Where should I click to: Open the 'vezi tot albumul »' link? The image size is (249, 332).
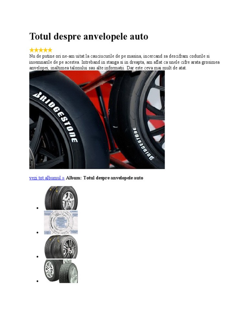click(x=47, y=178)
